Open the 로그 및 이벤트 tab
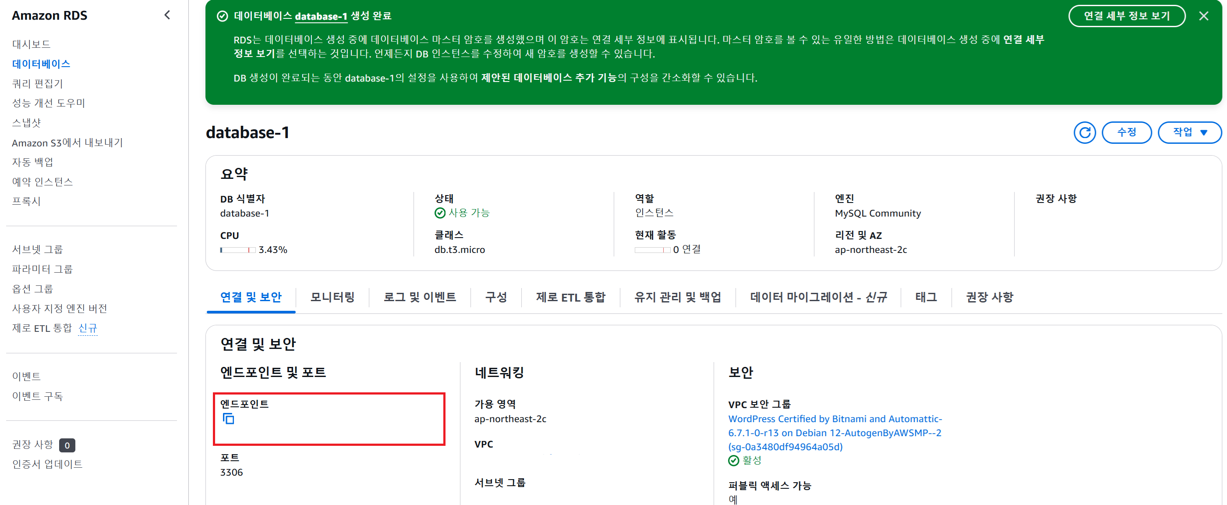This screenshot has width=1227, height=505. point(419,297)
